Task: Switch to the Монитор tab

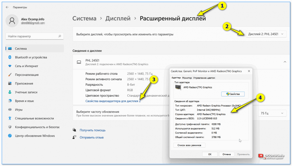Action: point(187,78)
